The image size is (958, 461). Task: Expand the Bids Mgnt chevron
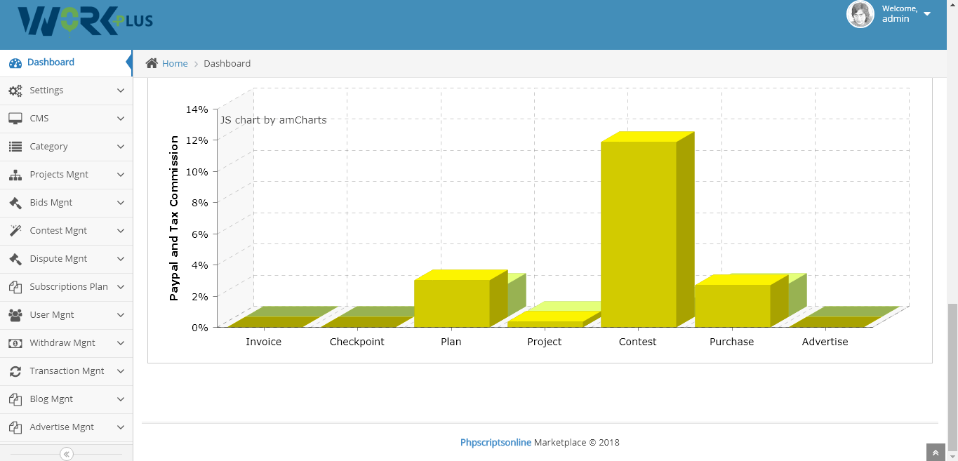point(121,203)
